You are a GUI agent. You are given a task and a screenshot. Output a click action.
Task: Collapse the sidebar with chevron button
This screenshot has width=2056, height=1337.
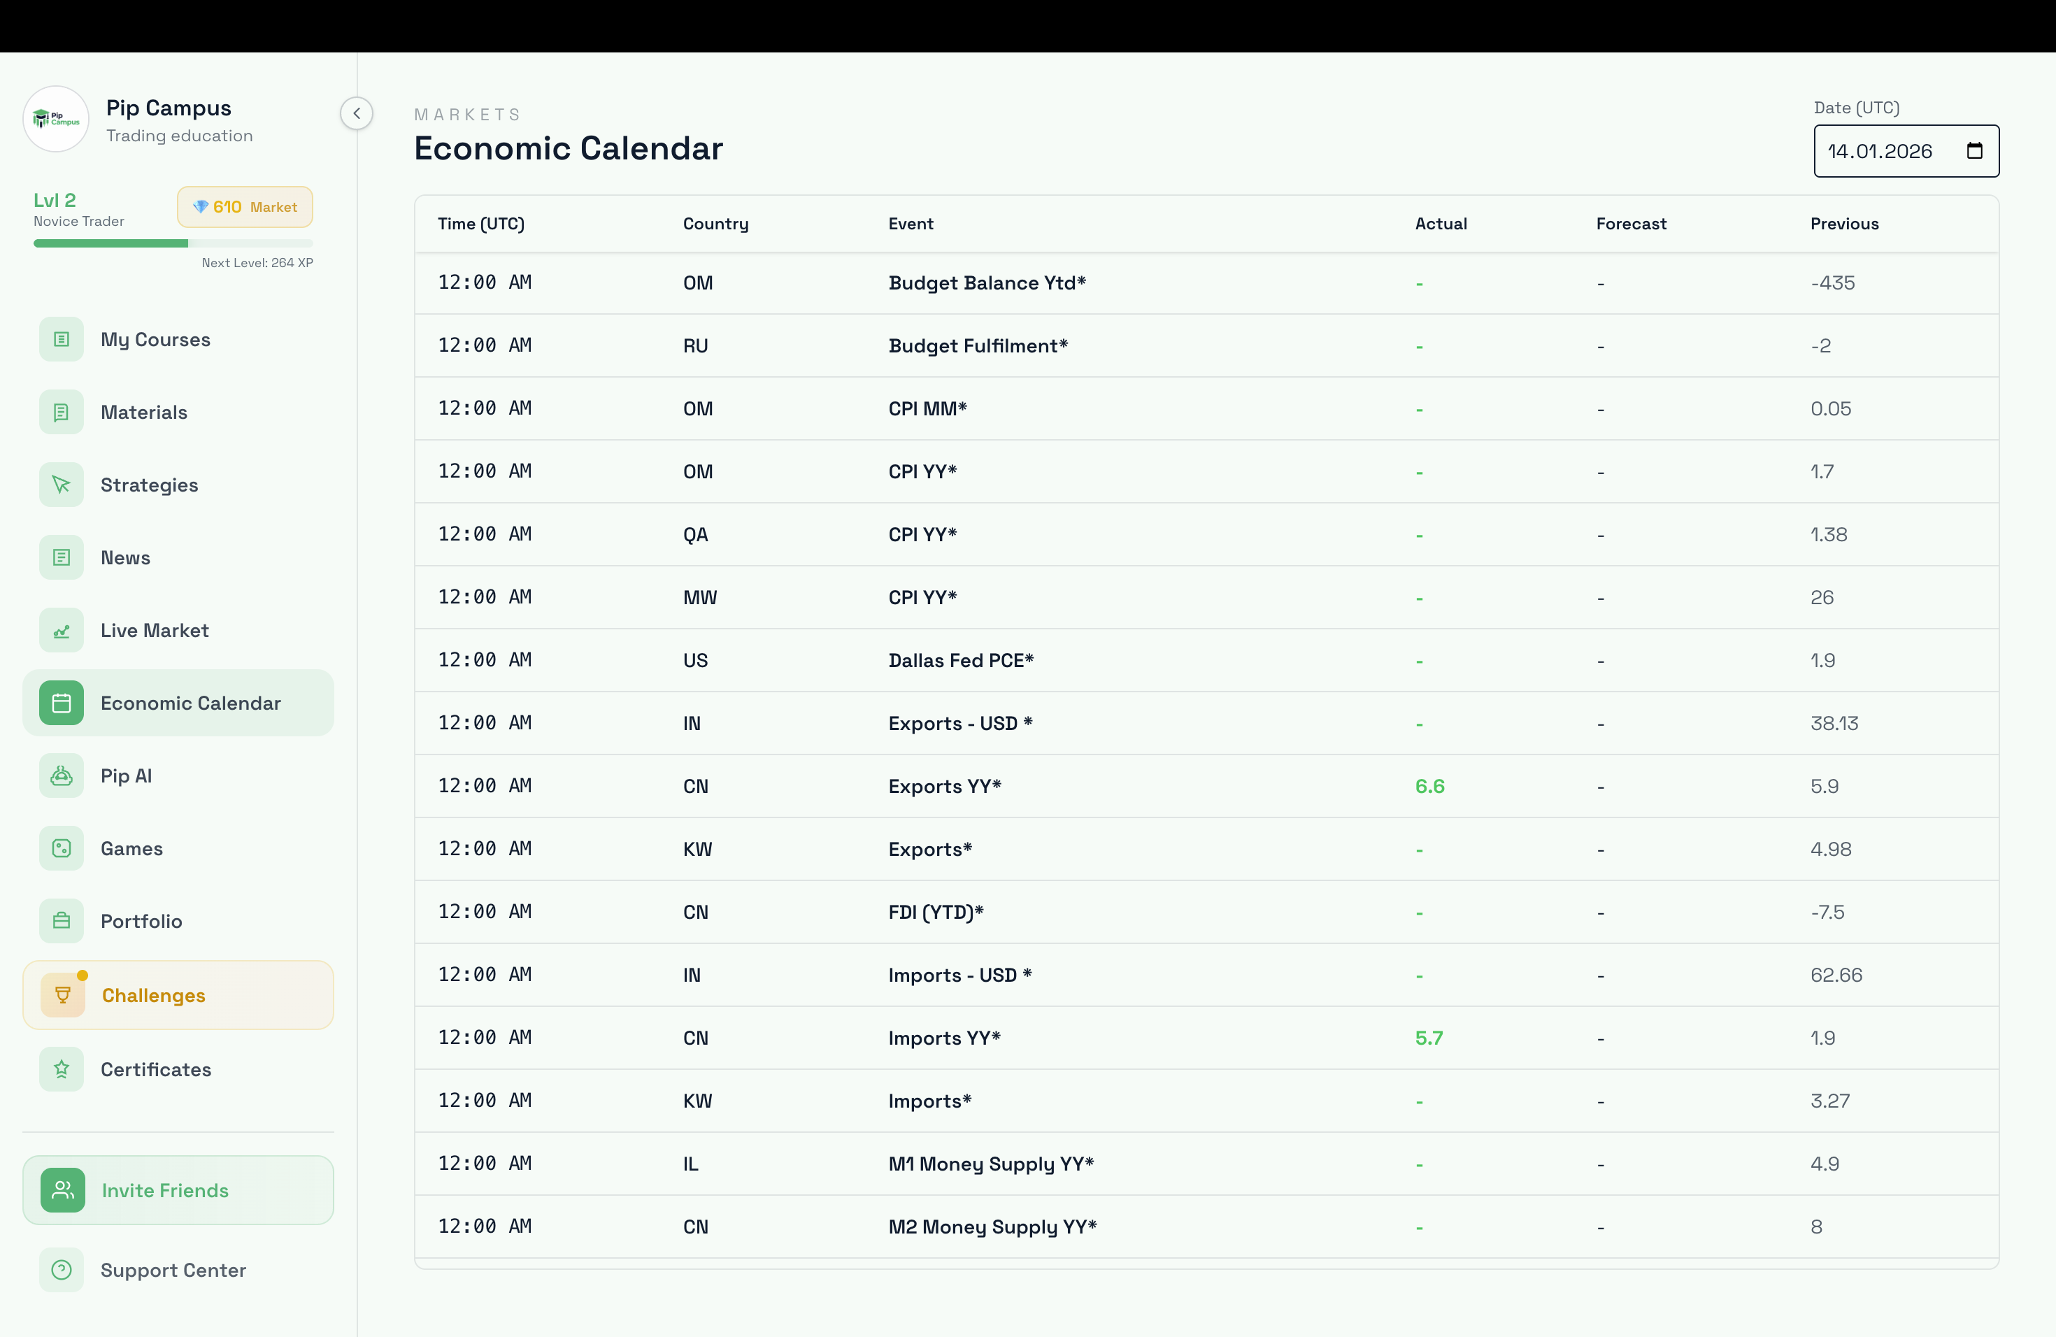pos(356,113)
